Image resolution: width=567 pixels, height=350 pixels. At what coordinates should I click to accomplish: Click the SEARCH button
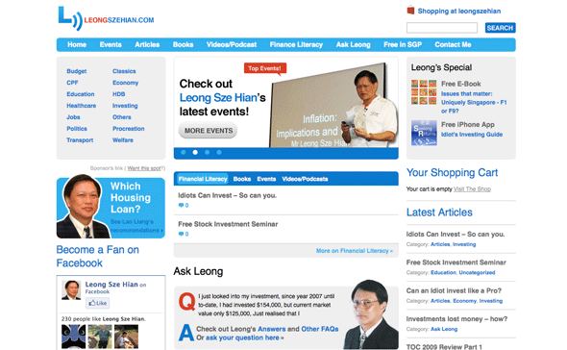coord(500,28)
